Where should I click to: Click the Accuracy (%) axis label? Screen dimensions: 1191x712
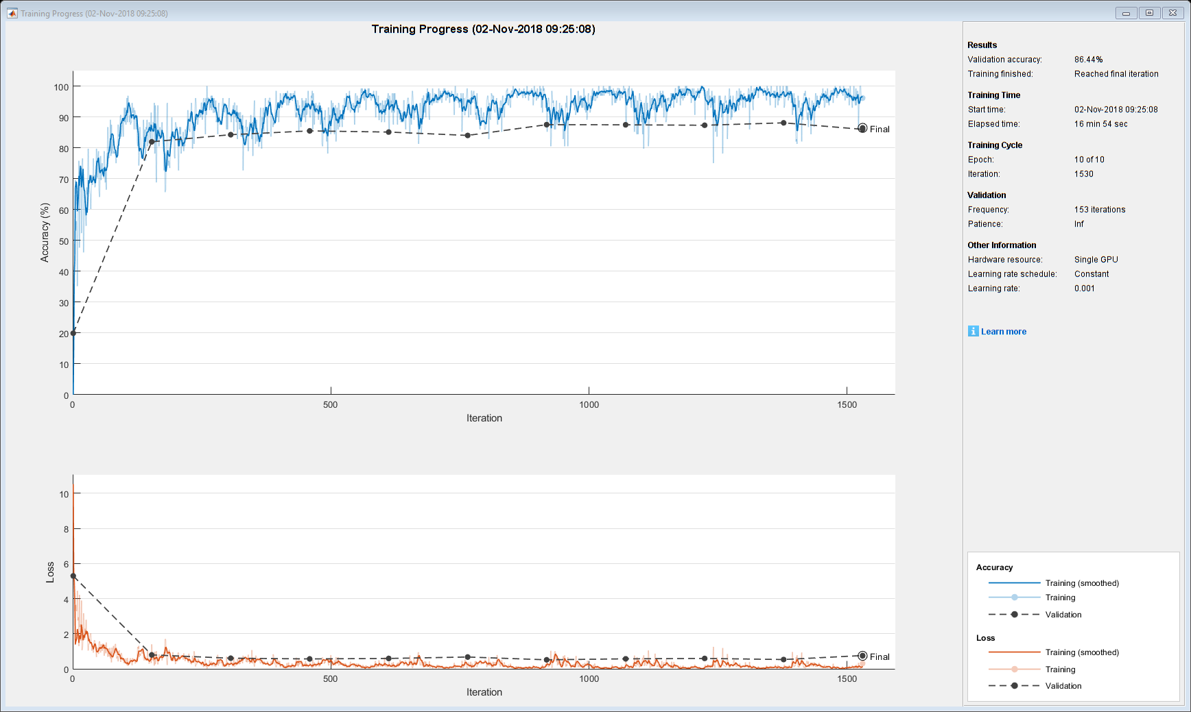45,232
